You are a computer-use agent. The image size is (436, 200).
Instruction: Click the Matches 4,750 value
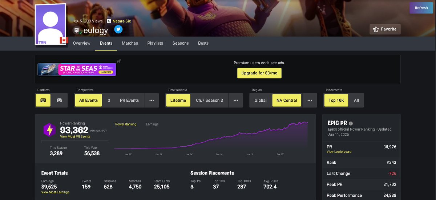135,187
